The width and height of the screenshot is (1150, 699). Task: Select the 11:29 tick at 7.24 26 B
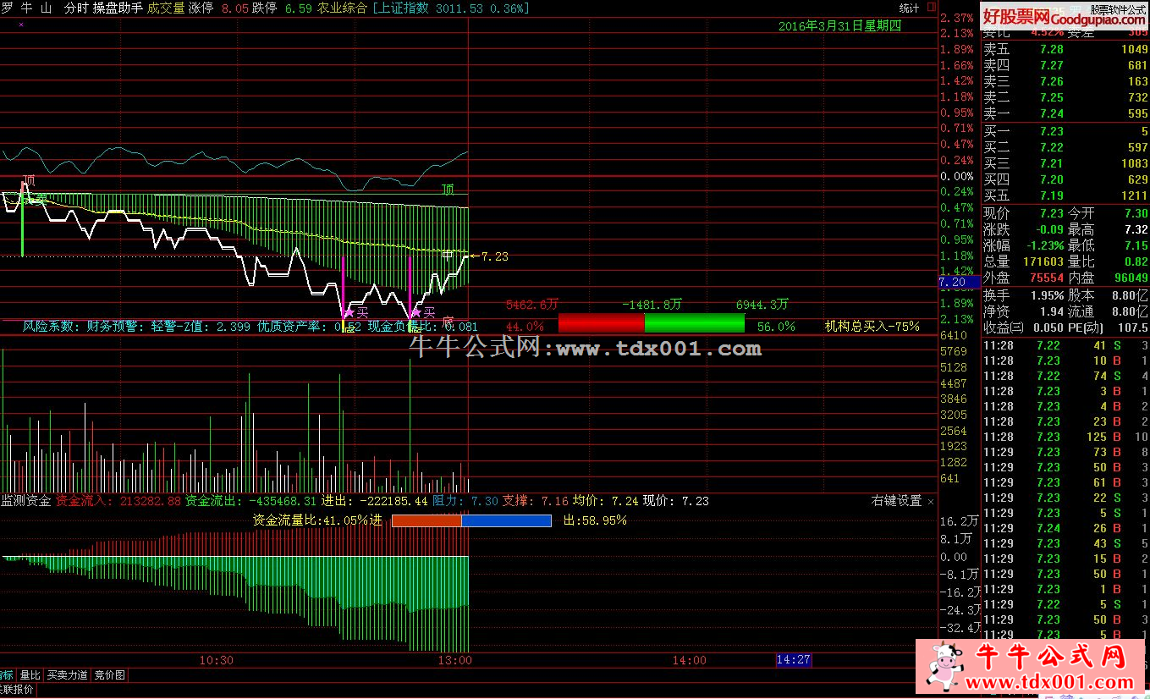click(1065, 528)
